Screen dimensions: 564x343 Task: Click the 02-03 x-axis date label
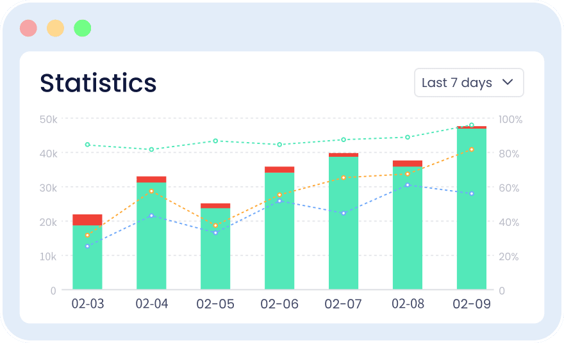[88, 304]
